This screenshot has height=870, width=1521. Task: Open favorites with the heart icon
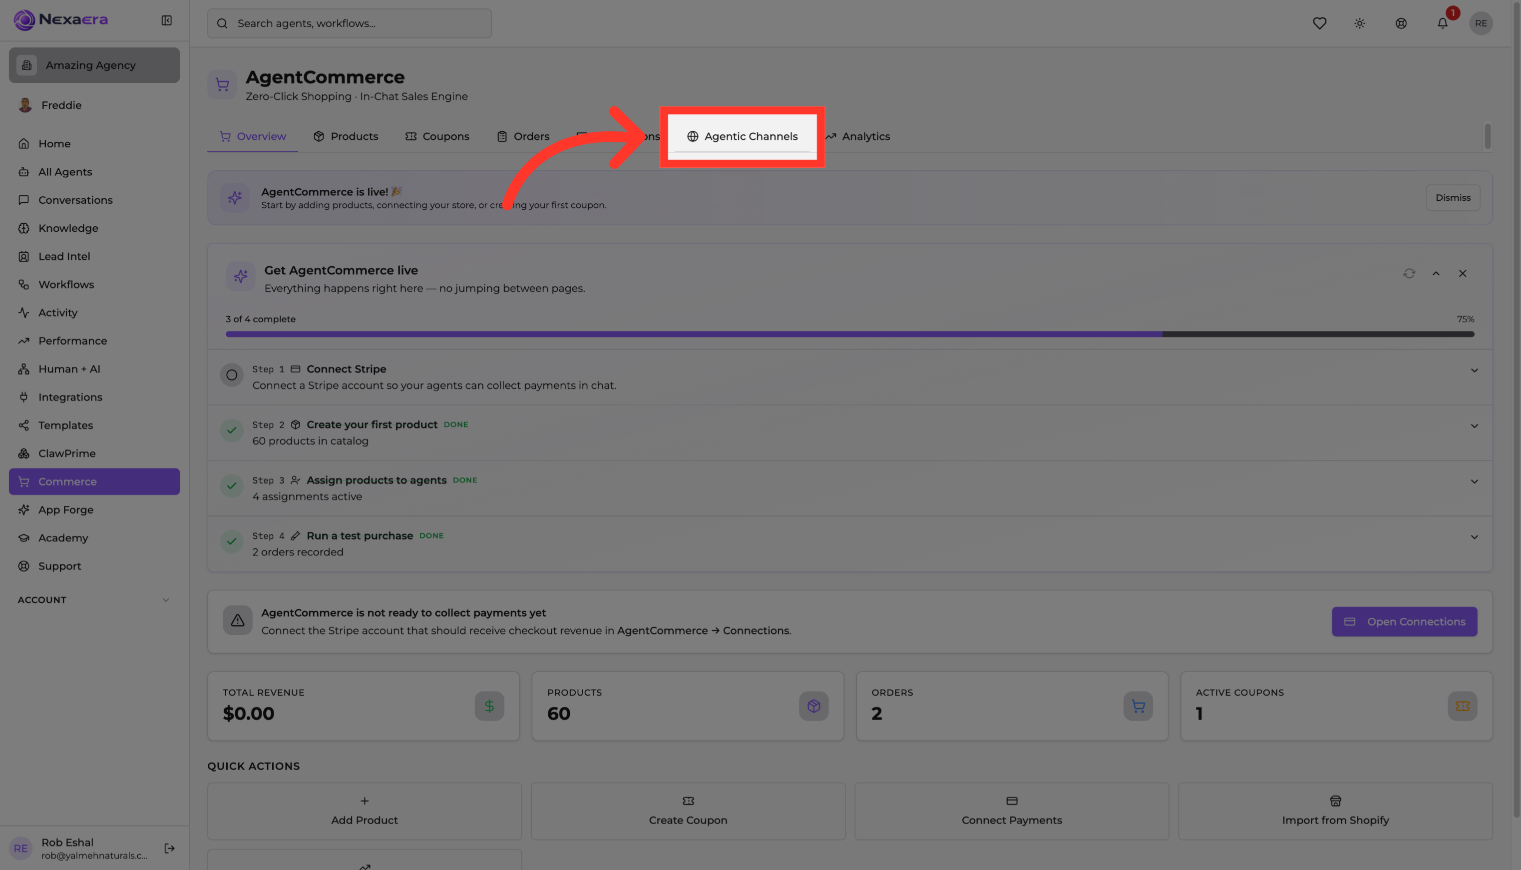point(1319,23)
